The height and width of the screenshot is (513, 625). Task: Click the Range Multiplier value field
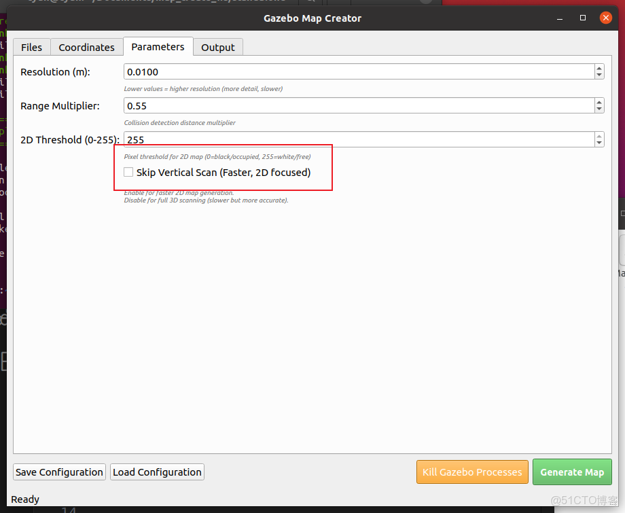pos(359,105)
